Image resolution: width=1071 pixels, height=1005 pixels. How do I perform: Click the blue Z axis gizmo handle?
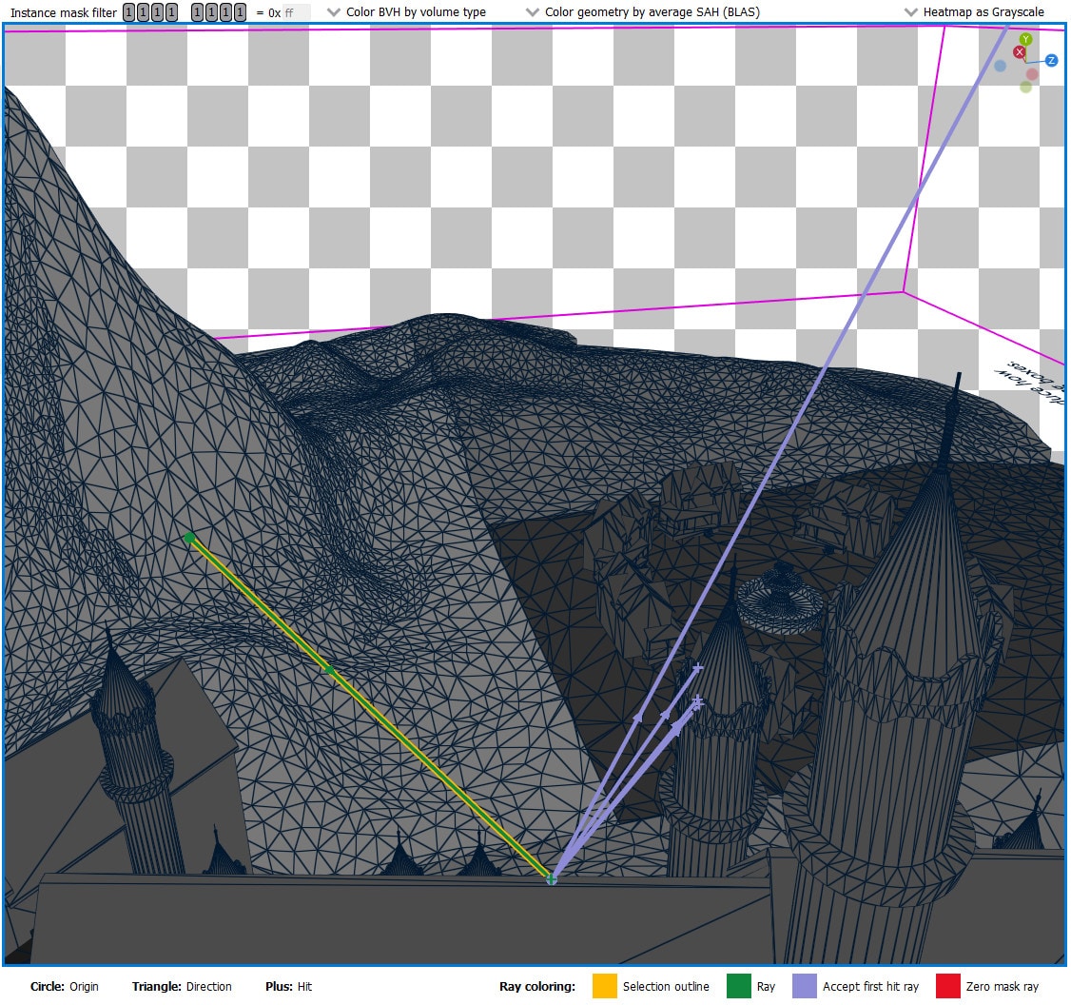pos(1051,60)
